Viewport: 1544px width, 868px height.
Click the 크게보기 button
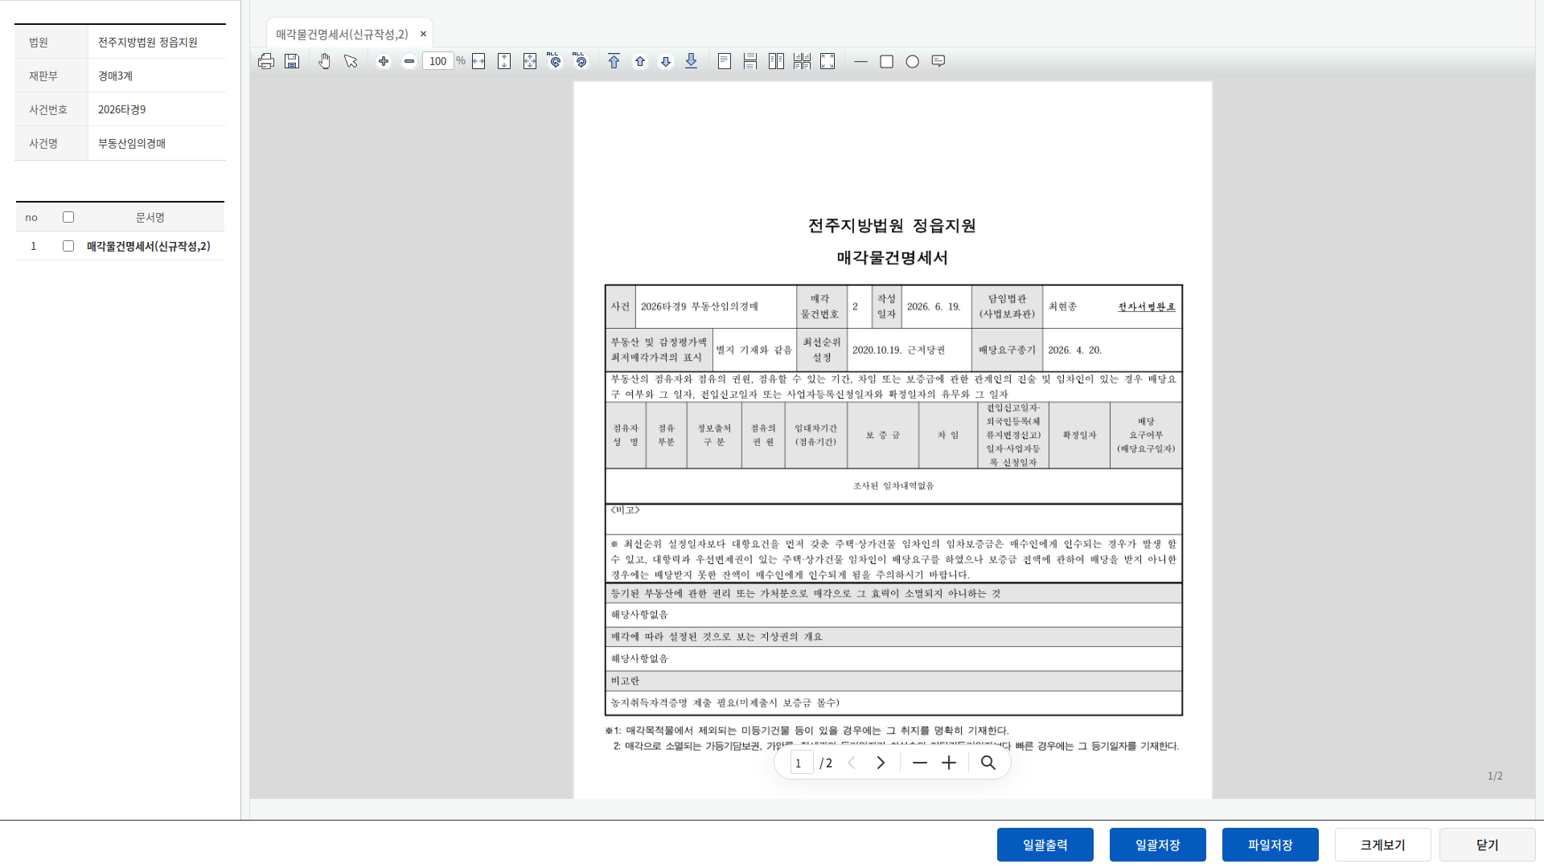1383,845
